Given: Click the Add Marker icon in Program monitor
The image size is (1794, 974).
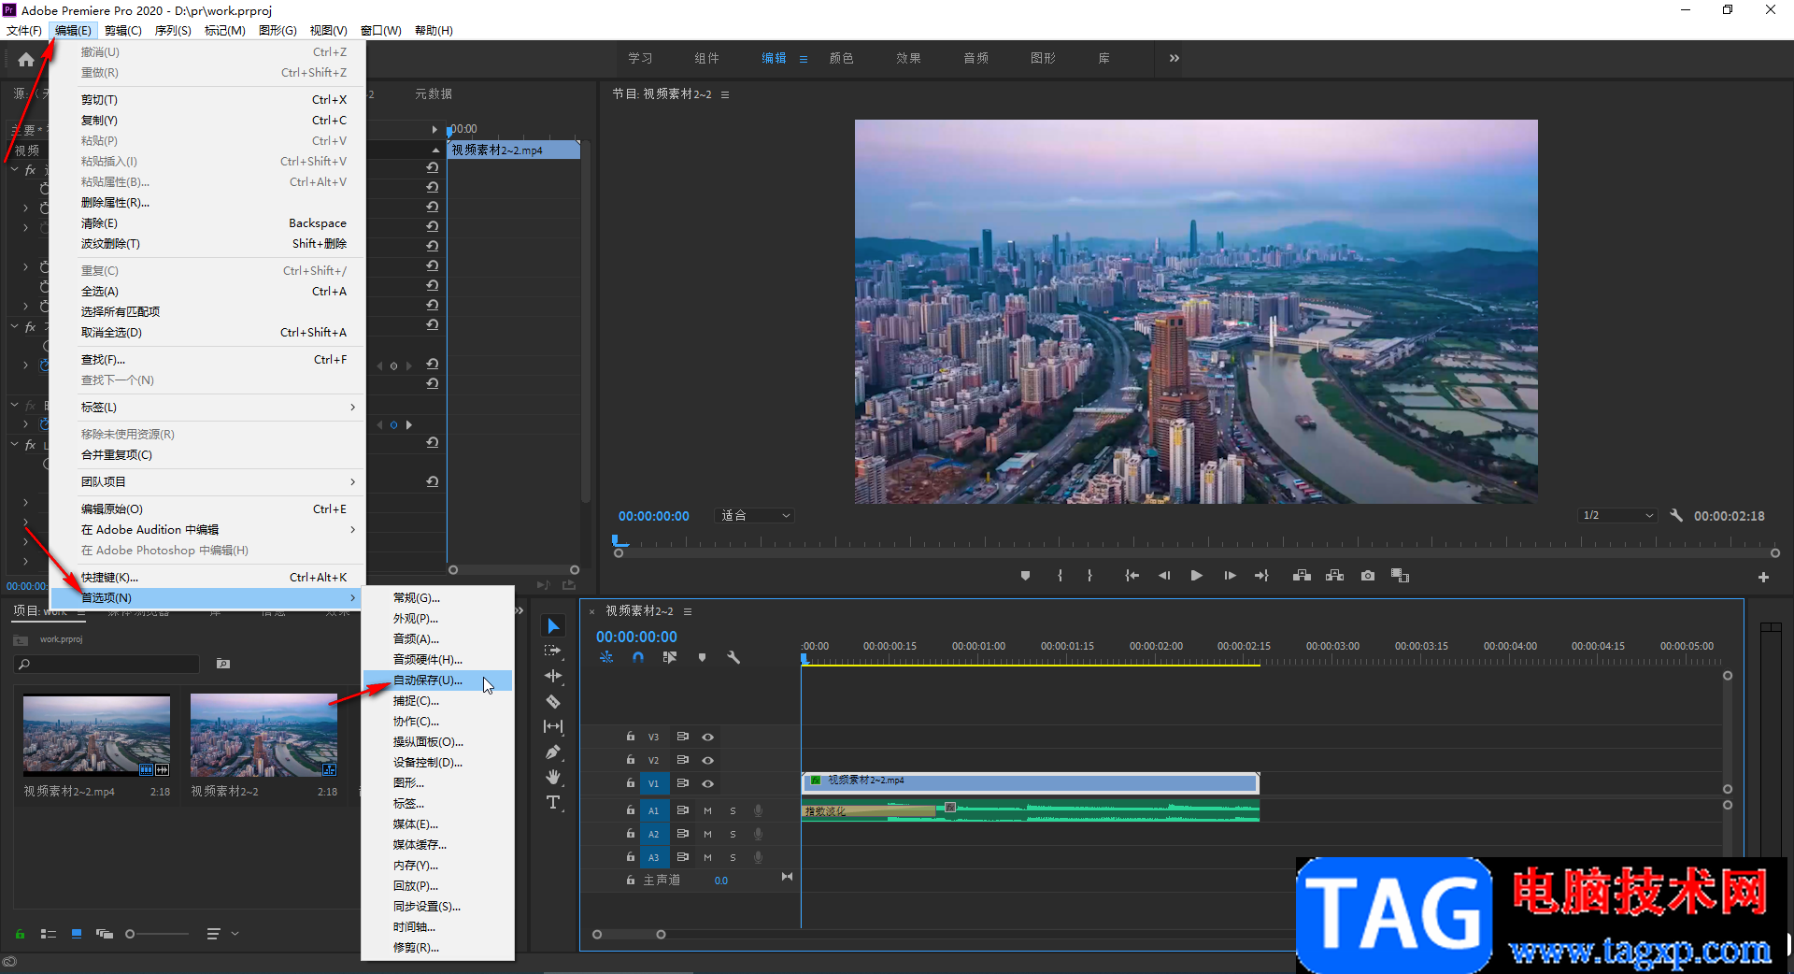Looking at the screenshot, I should tap(1025, 576).
